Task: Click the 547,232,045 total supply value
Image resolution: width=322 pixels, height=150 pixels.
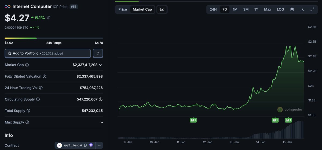Action: [92, 111]
